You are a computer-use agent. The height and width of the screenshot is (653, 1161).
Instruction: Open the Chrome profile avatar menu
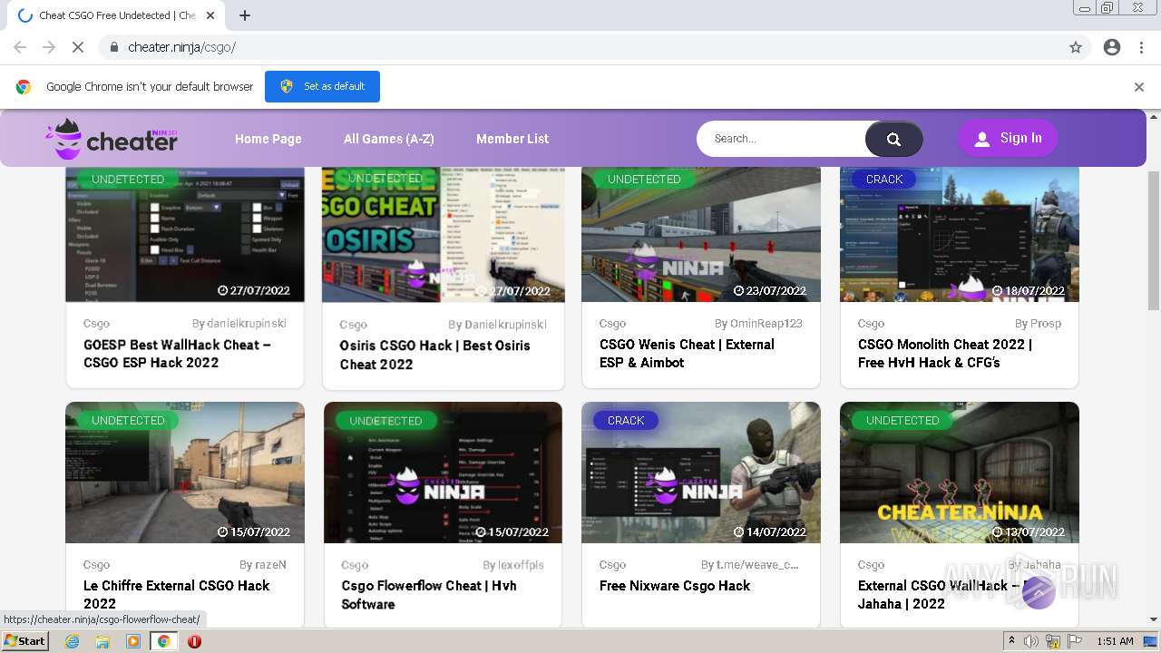[1112, 47]
